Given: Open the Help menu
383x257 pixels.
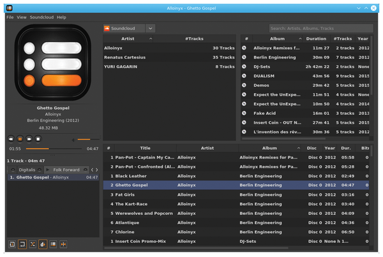Looking at the screenshot, I should [x=61, y=17].
